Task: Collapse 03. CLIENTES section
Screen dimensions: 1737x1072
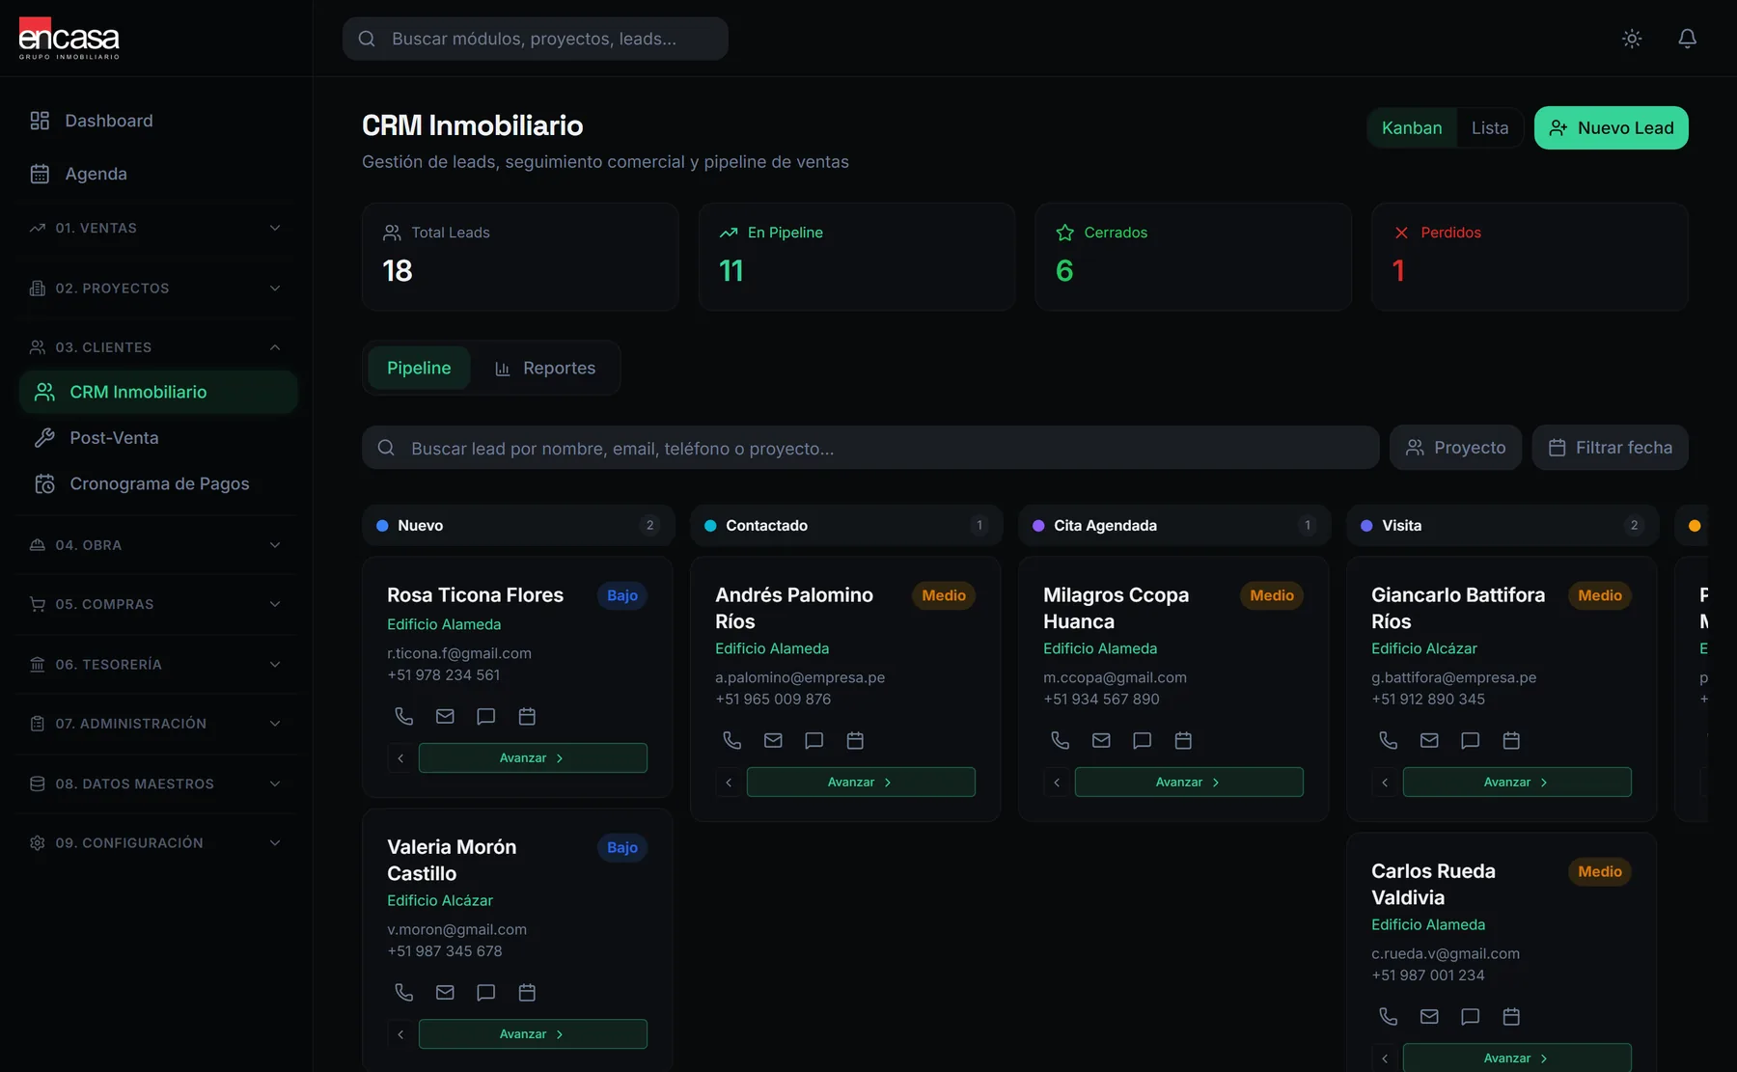Action: 156,347
